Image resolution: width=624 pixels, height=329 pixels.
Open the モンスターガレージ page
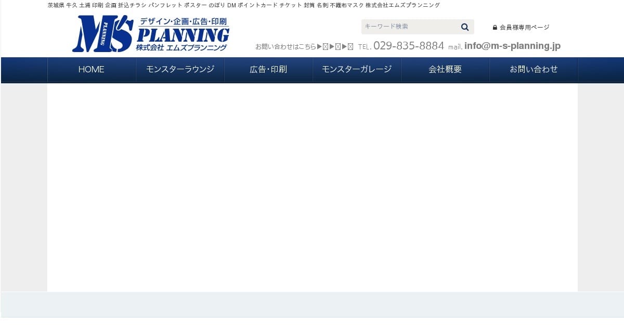tap(357, 70)
